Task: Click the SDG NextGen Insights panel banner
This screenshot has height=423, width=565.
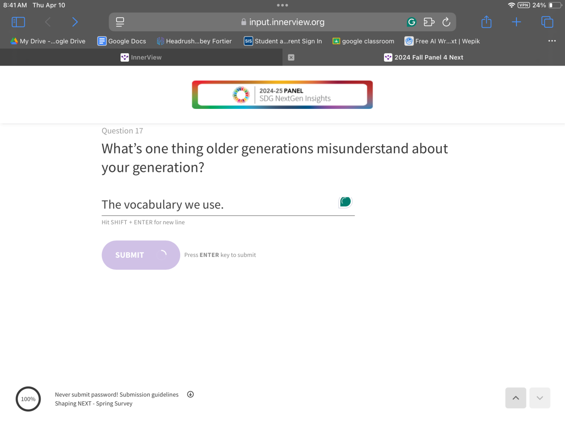Action: pyautogui.click(x=282, y=95)
